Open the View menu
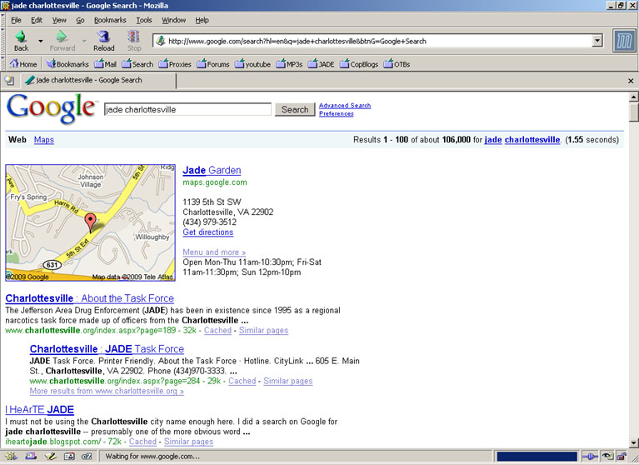The width and height of the screenshot is (639, 465). tap(59, 20)
